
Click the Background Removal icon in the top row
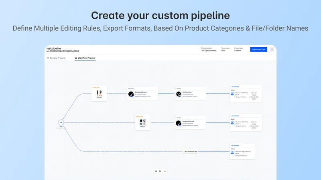point(131,94)
